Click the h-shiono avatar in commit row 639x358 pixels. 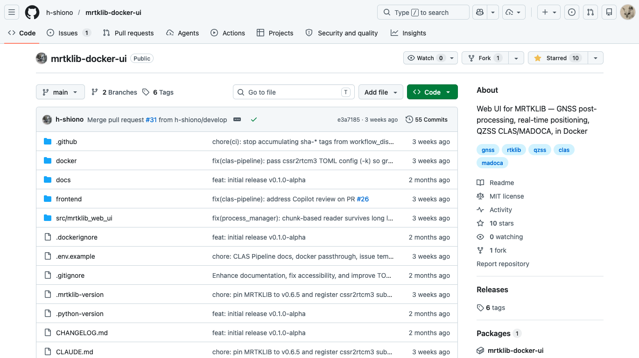tap(47, 119)
